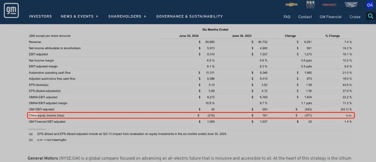
Task: Open the GMC brand logo
Action: coord(329,5)
